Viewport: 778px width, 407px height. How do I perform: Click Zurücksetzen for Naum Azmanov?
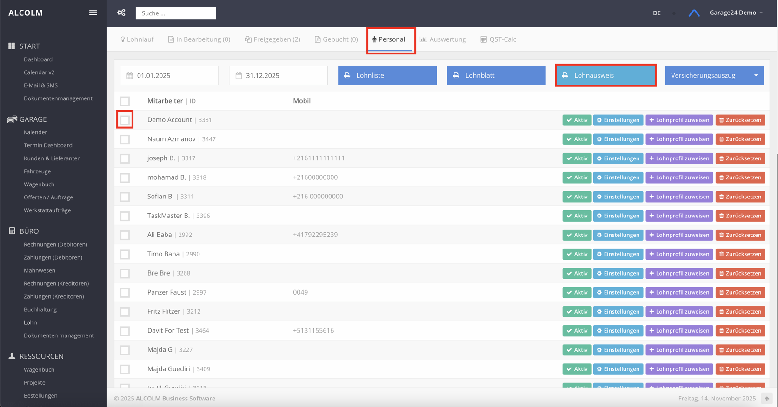(740, 139)
